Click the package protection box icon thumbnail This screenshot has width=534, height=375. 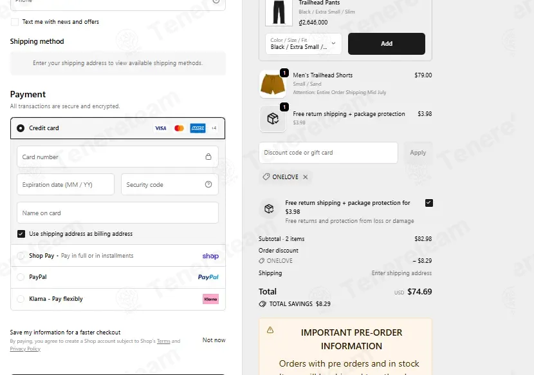coord(272,119)
